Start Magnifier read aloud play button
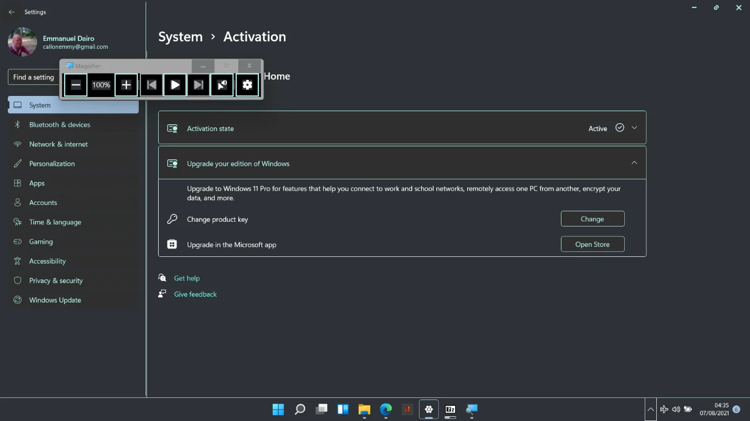The image size is (750, 421). pos(175,85)
